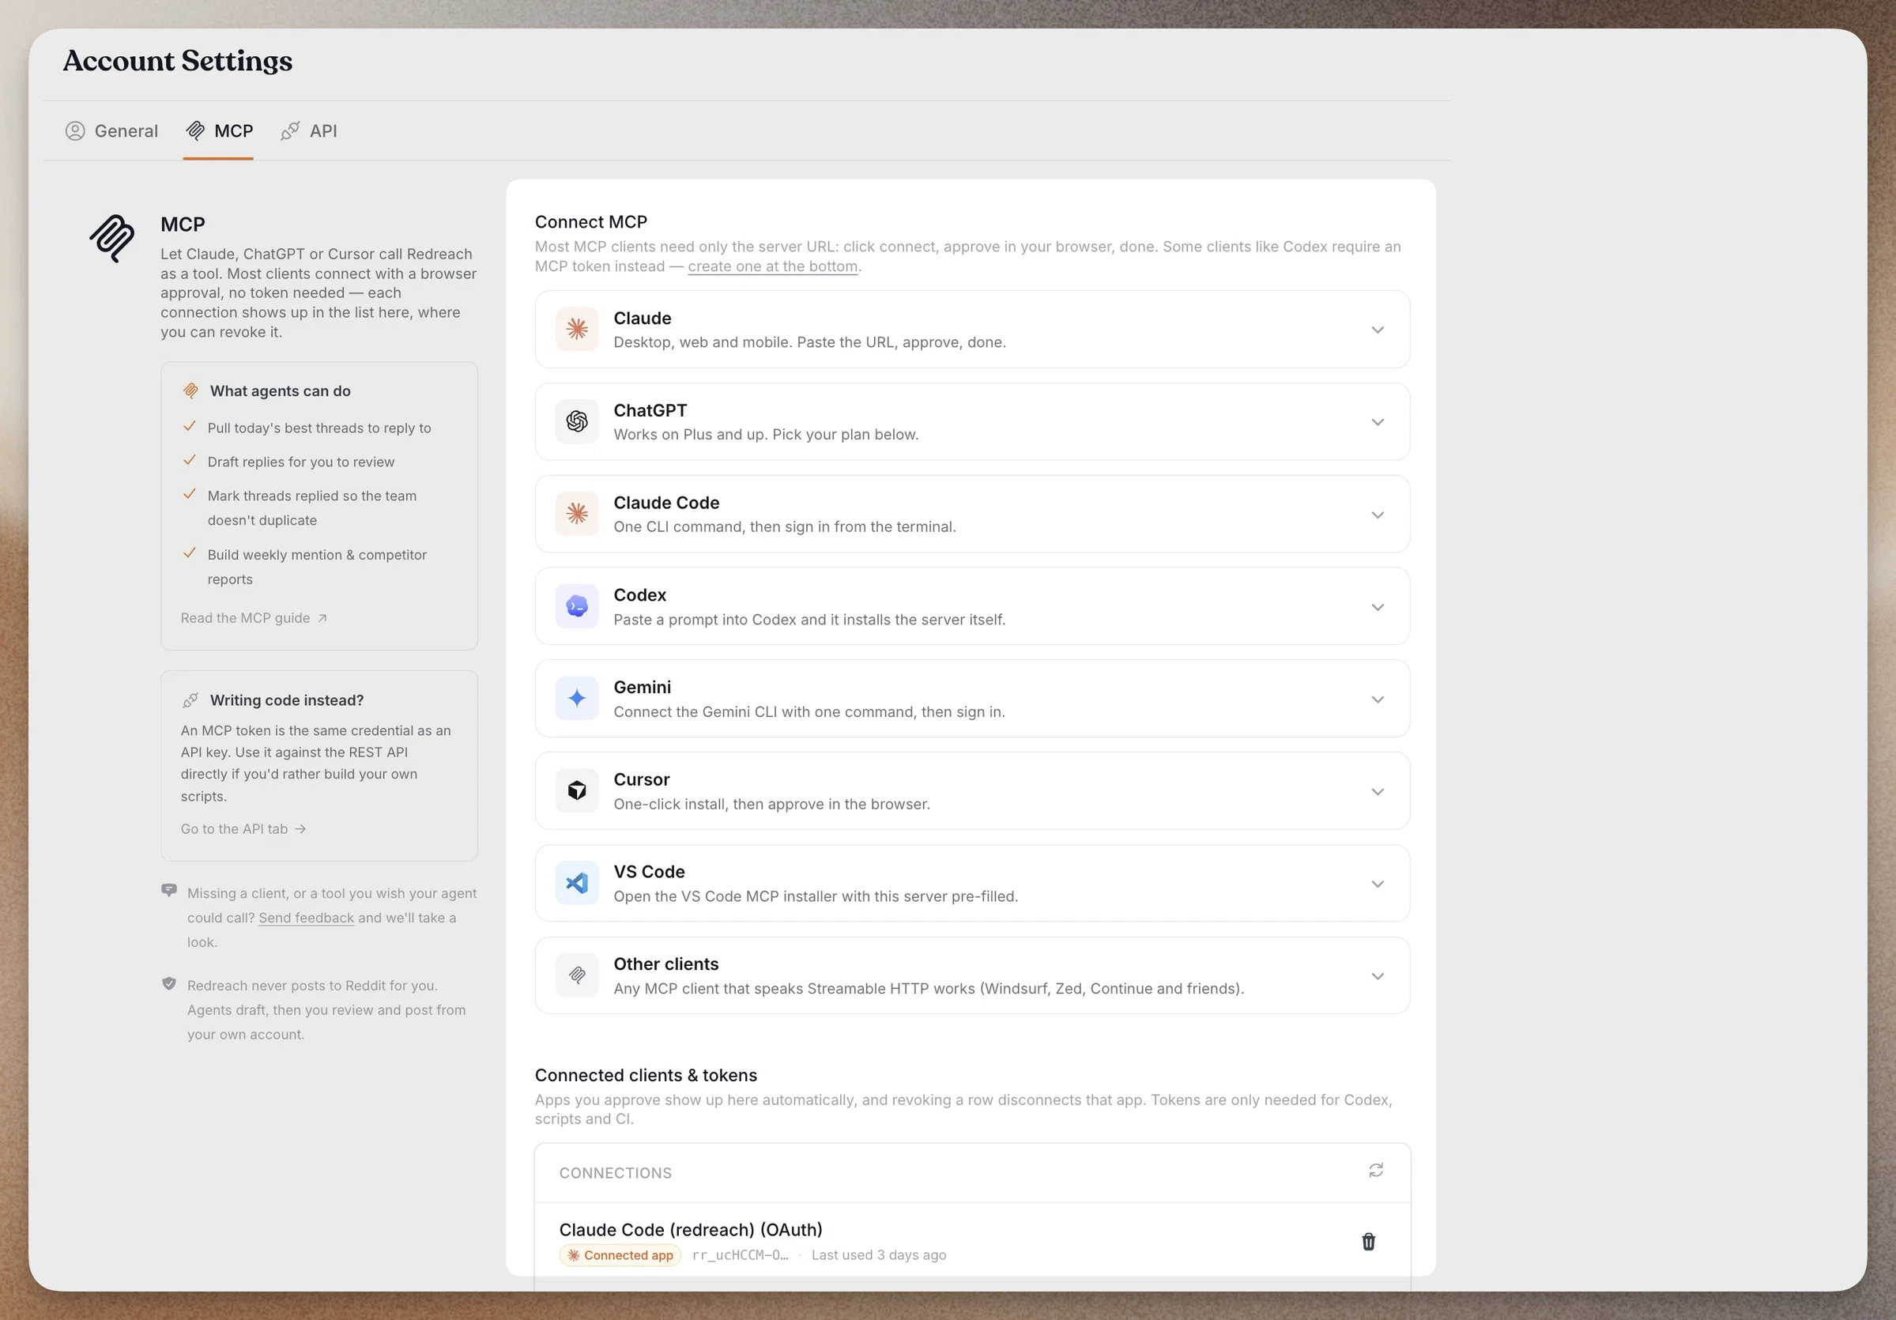This screenshot has height=1320, width=1896.
Task: Click Build weekly mention & competitor reports
Action: click(317, 567)
